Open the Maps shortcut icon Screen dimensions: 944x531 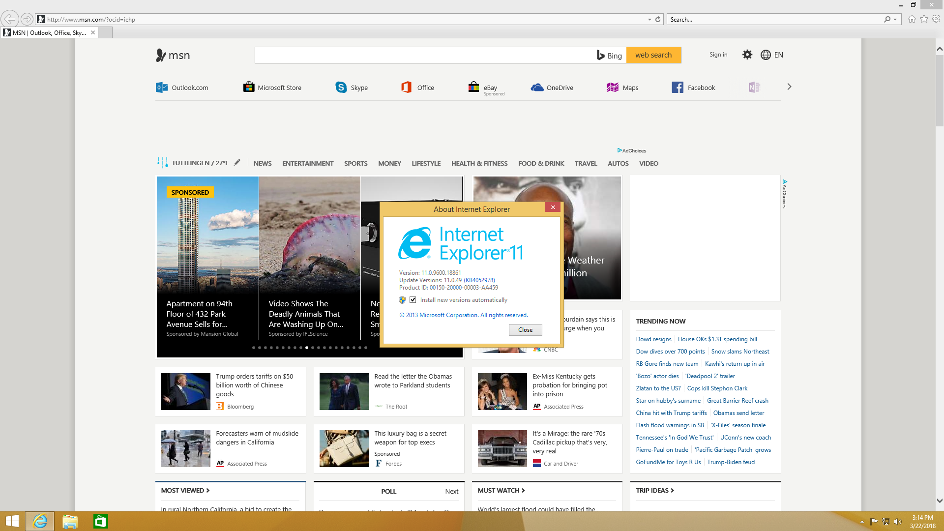(x=613, y=88)
